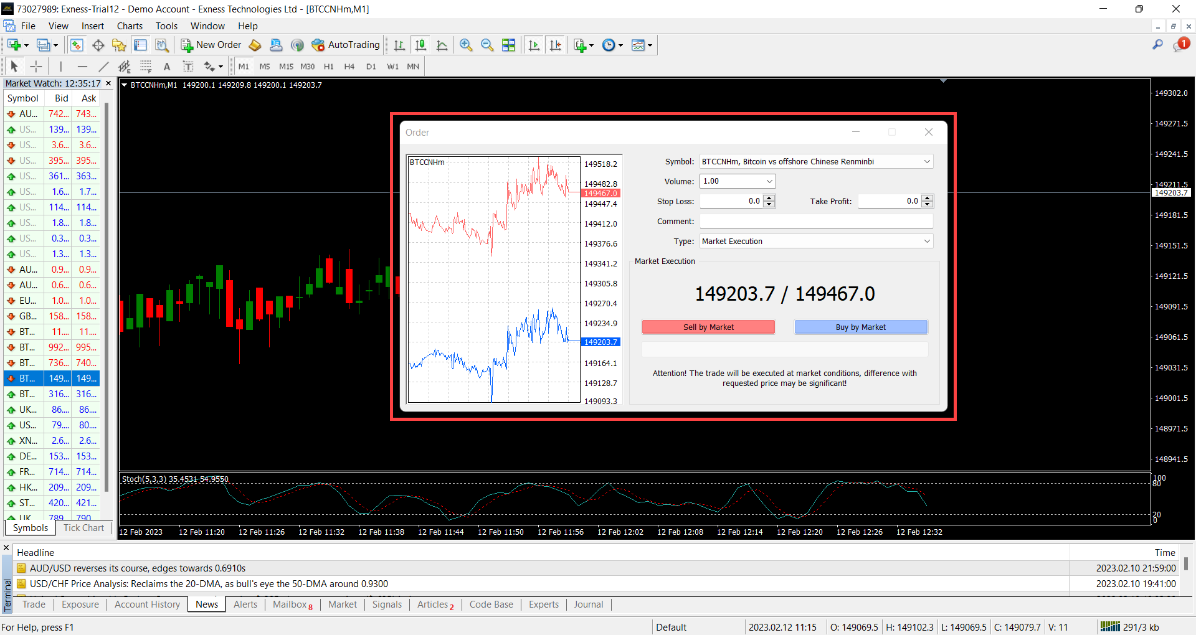Toggle the Market Watch panel button
Viewport: 1196px width, 635px height.
pos(77,45)
